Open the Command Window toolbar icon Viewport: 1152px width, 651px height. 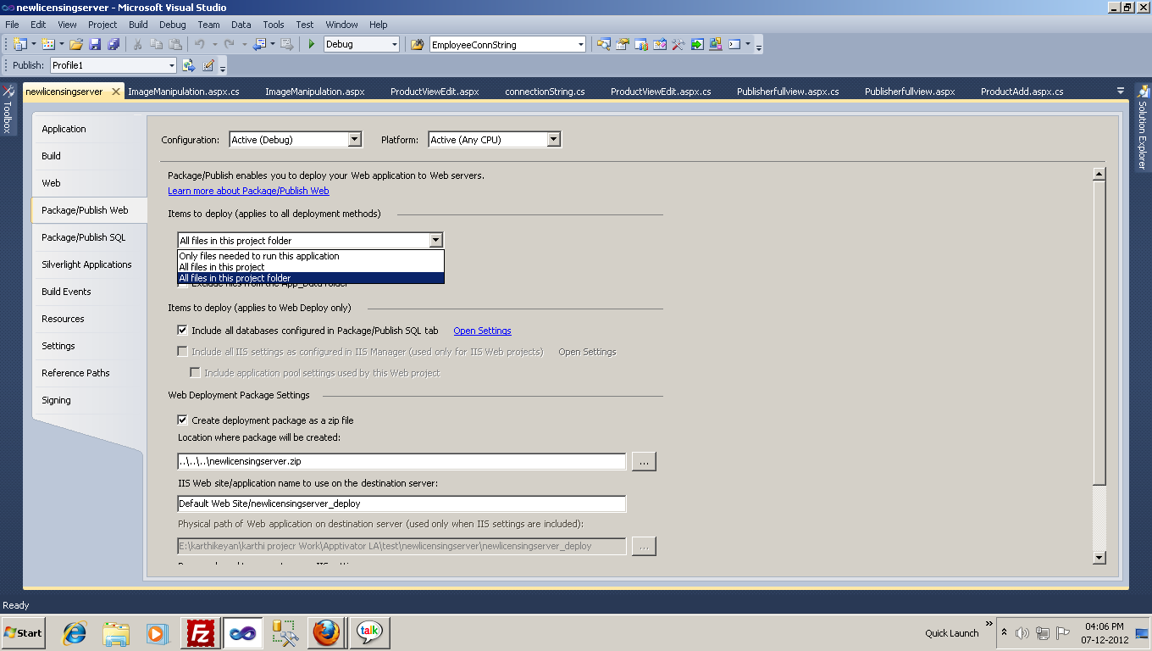coord(734,44)
